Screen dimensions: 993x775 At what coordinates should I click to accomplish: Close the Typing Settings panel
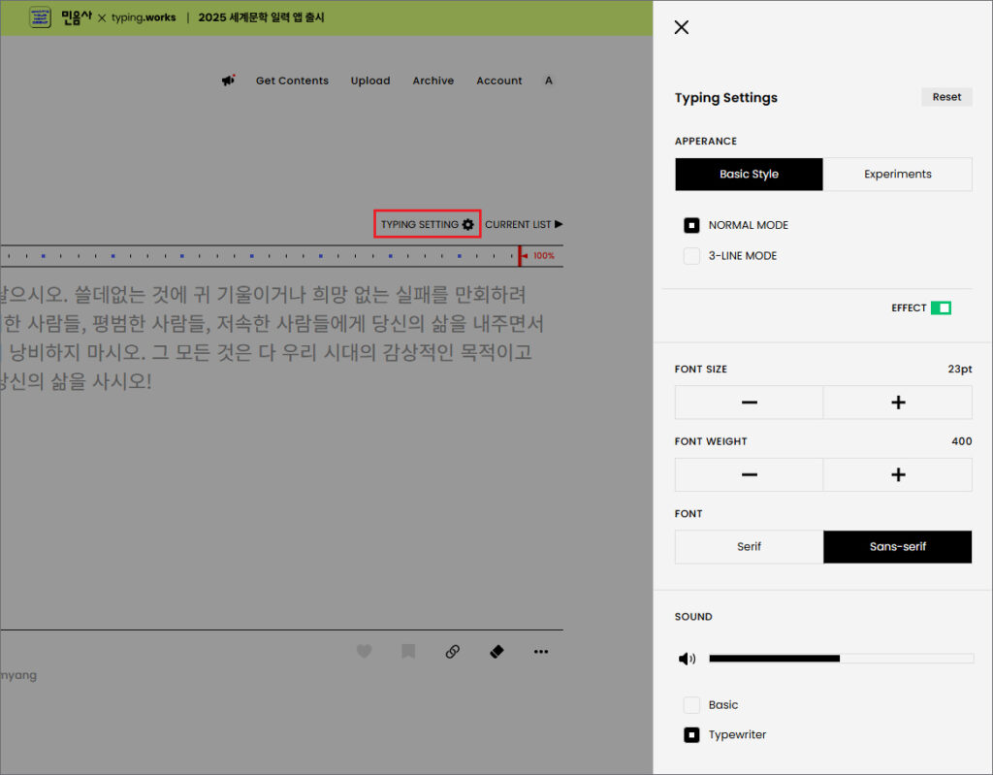(682, 27)
